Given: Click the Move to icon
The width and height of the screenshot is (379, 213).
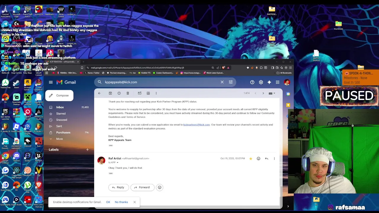Looking at the screenshot, I should tap(148, 93).
